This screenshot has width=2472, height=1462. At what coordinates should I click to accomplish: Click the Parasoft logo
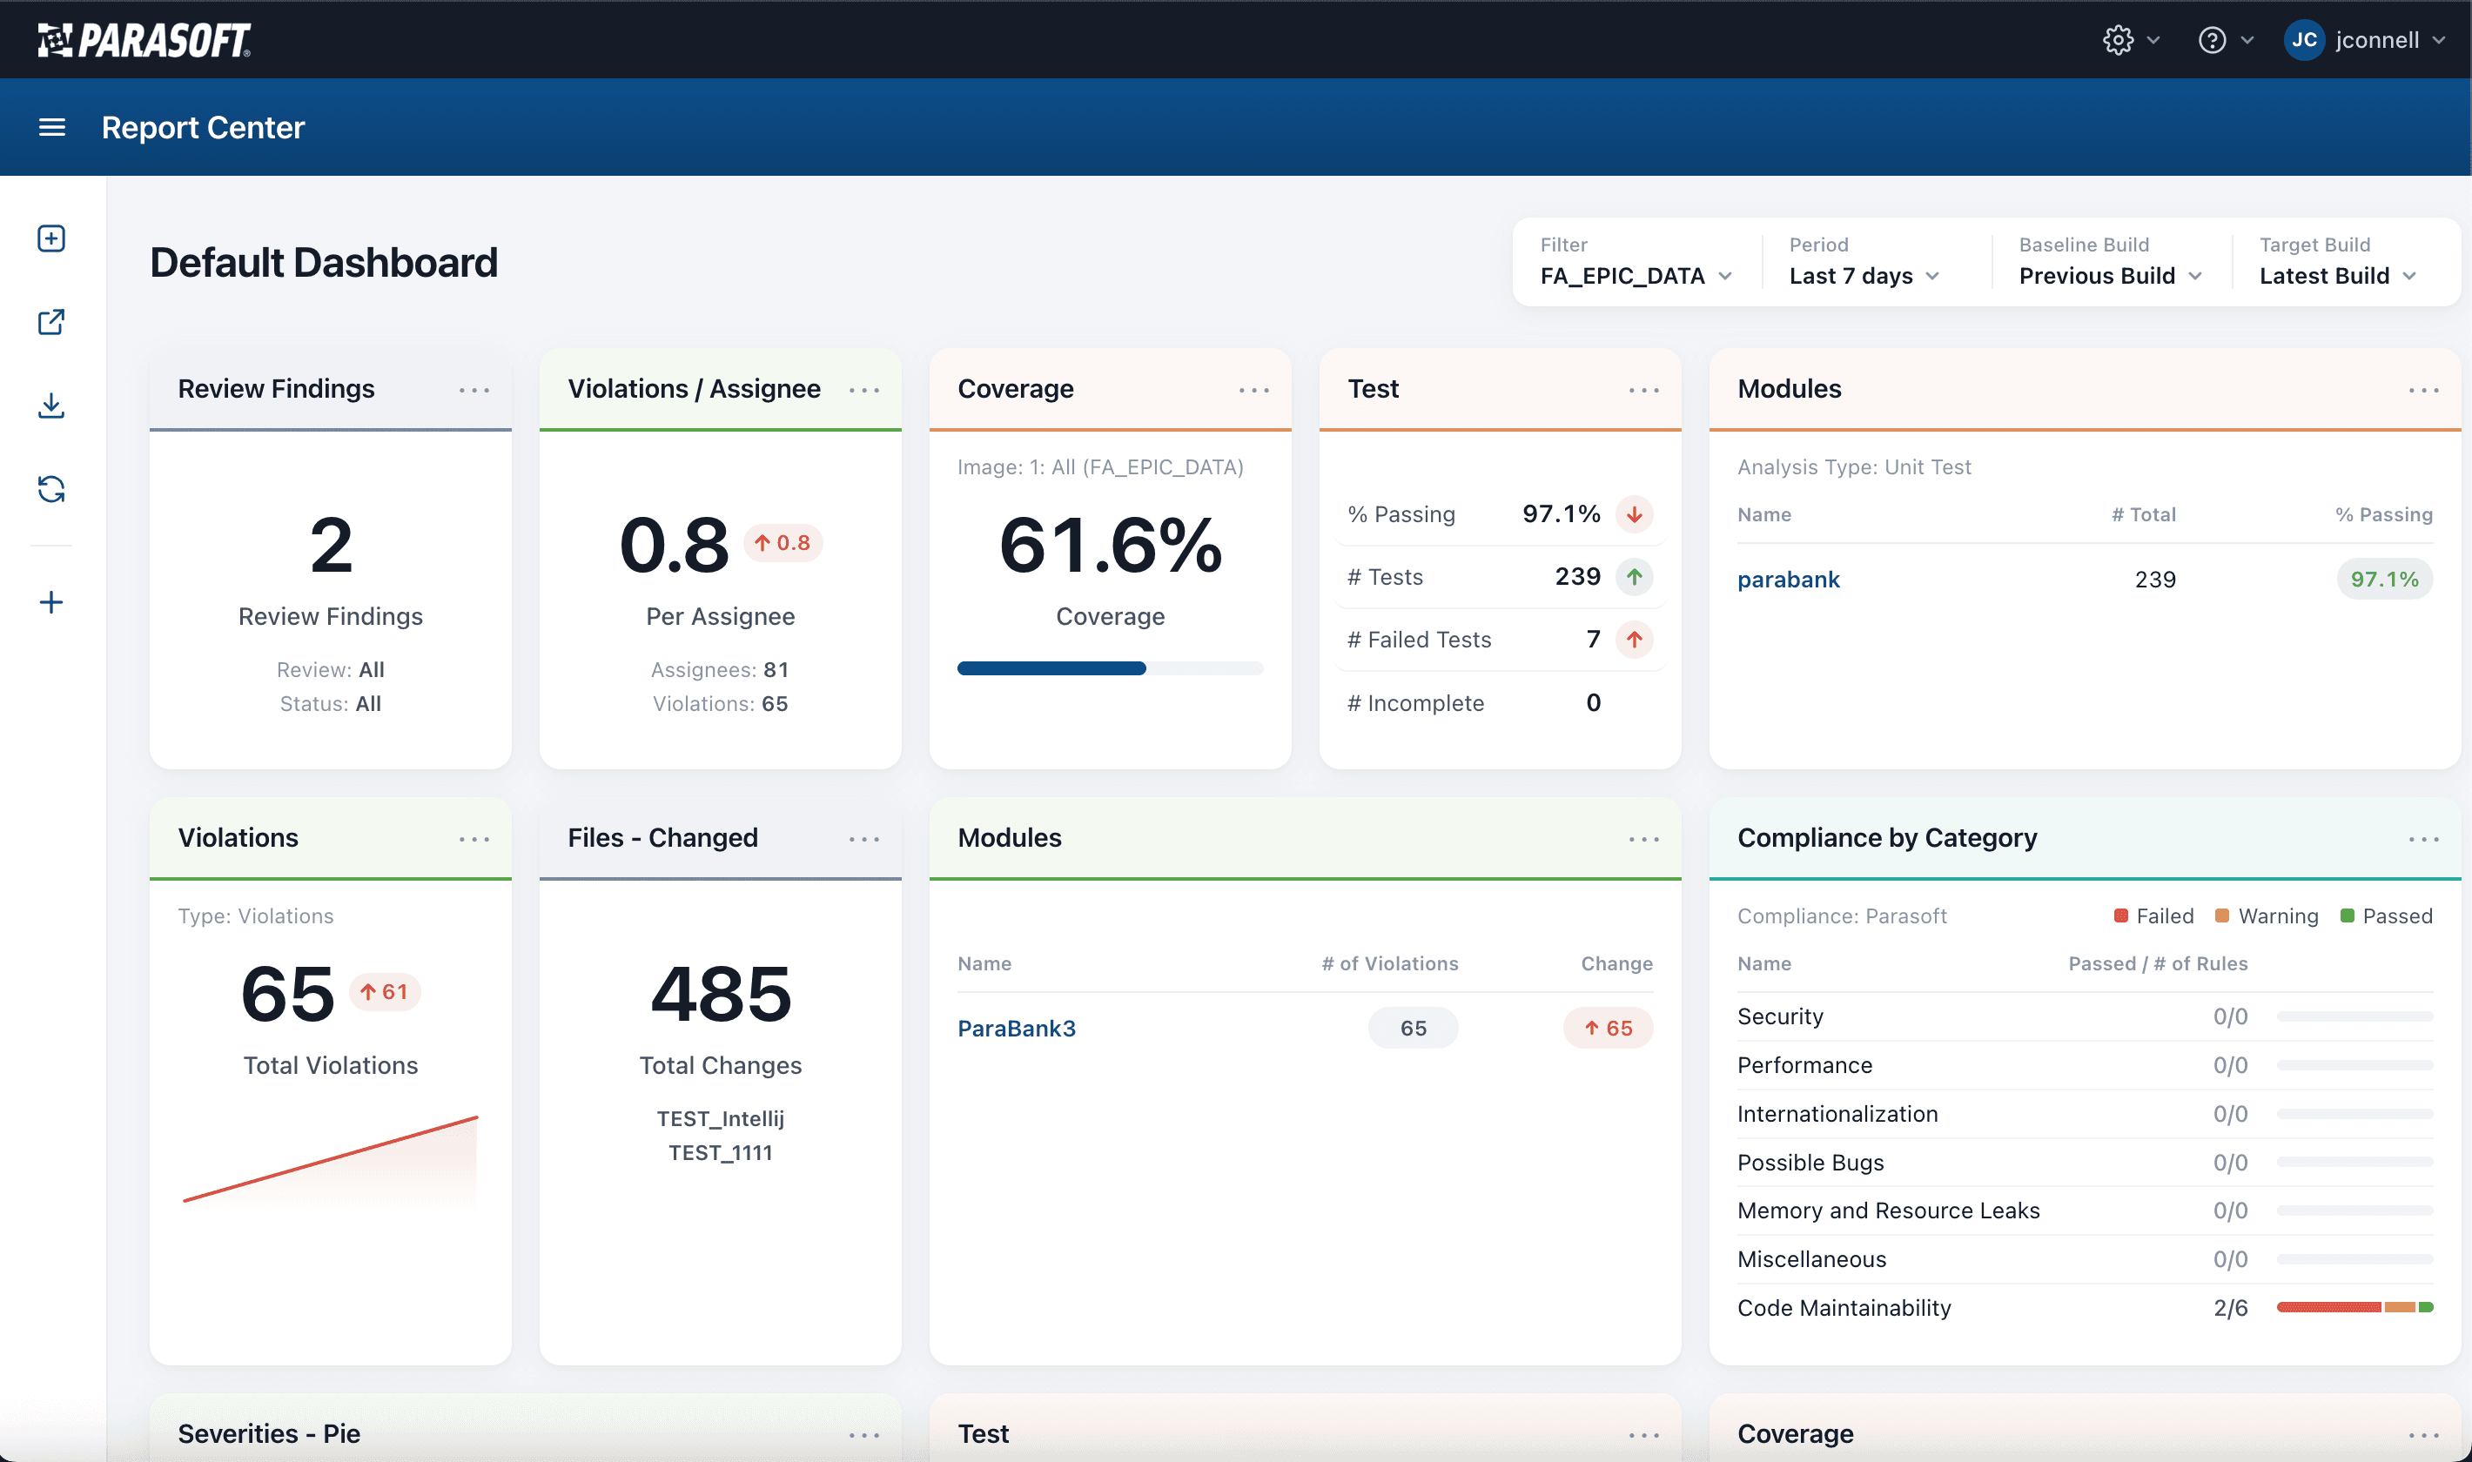(x=144, y=39)
